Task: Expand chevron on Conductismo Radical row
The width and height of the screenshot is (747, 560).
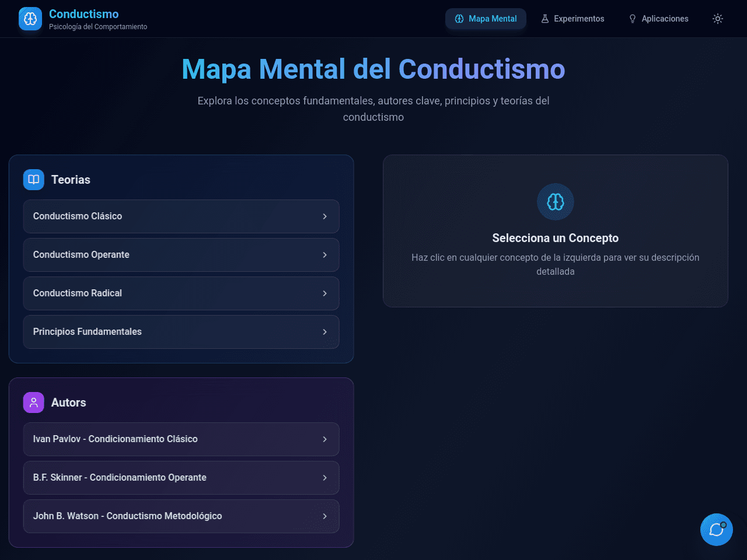Action: [x=325, y=293]
